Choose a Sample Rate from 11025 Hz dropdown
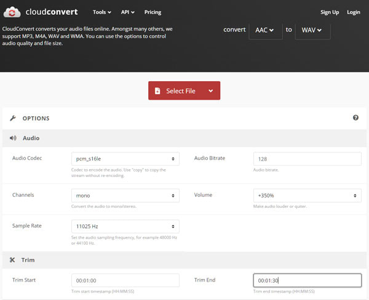 pos(125,226)
